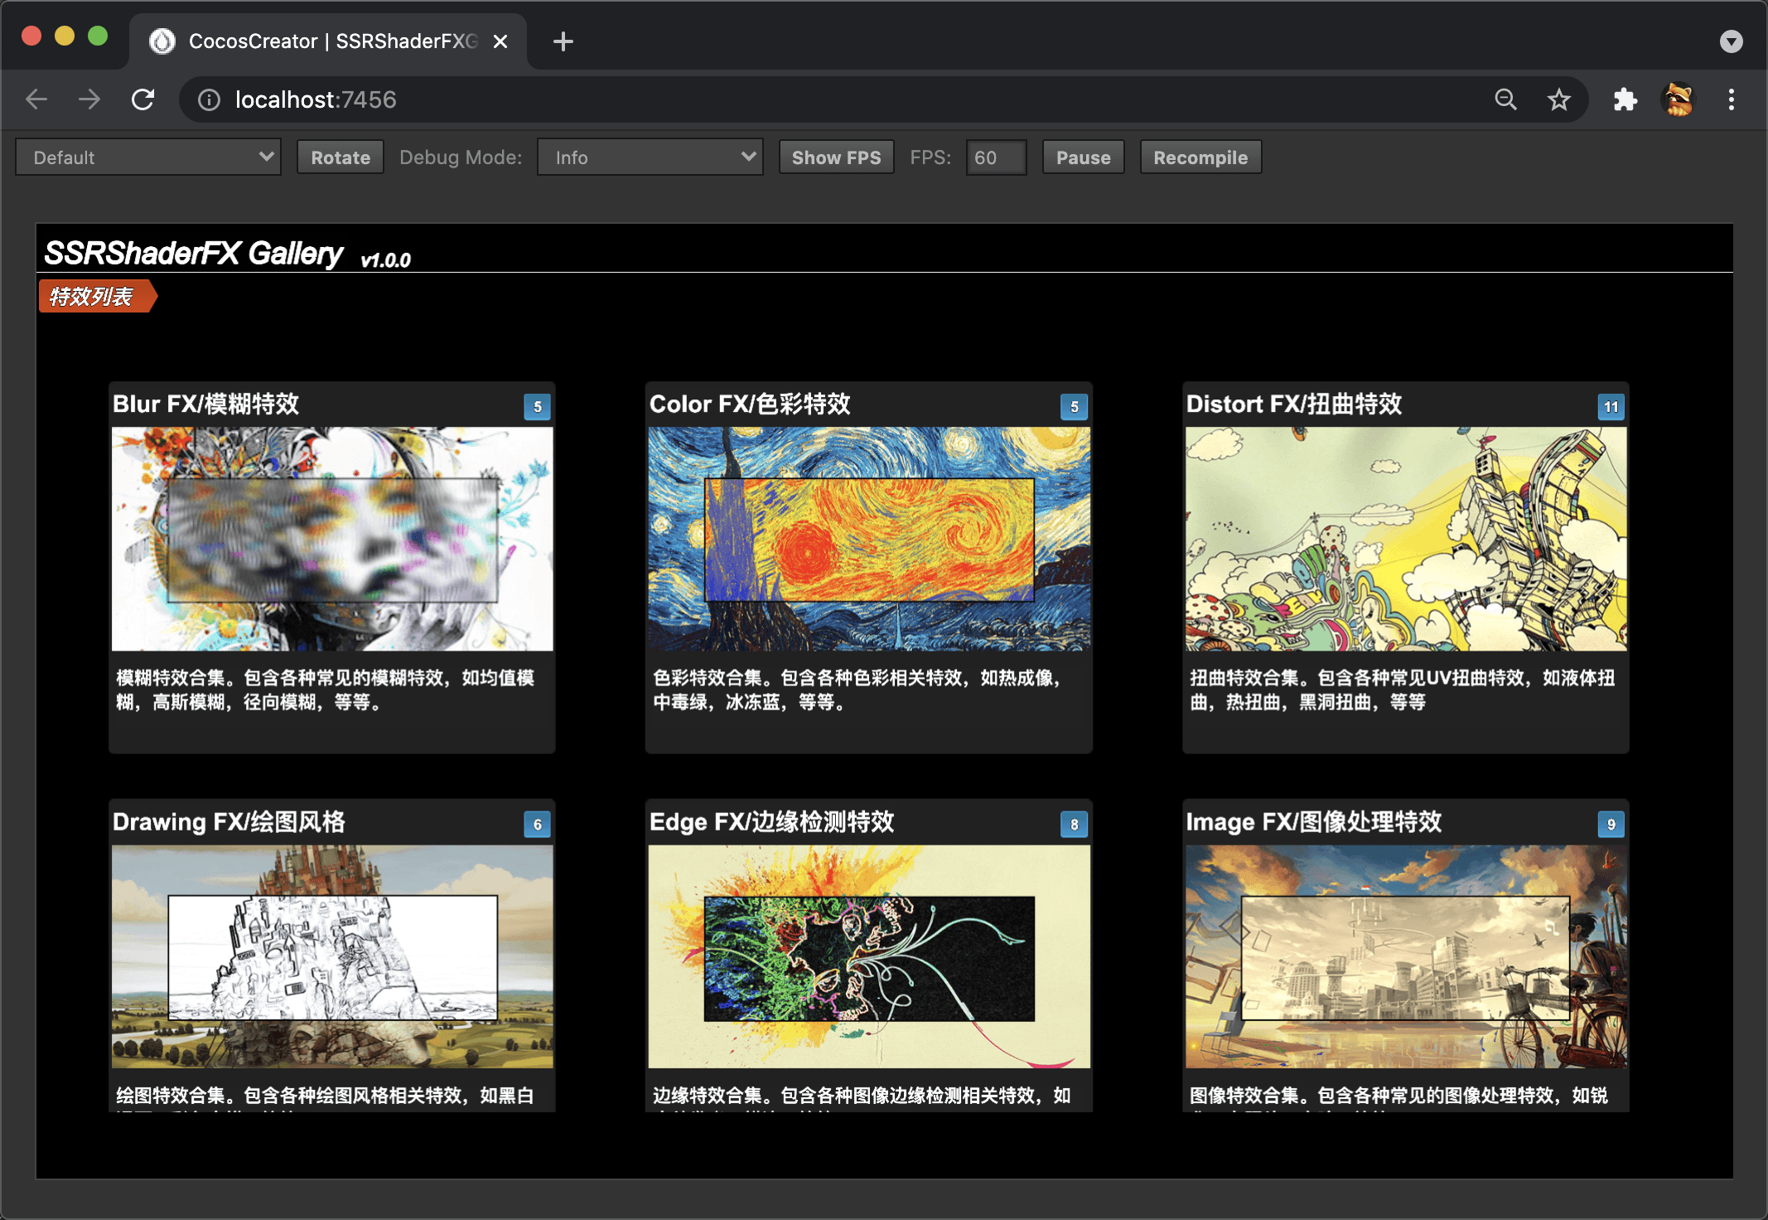
Task: Open the Debug Mode Info dropdown
Action: [650, 157]
